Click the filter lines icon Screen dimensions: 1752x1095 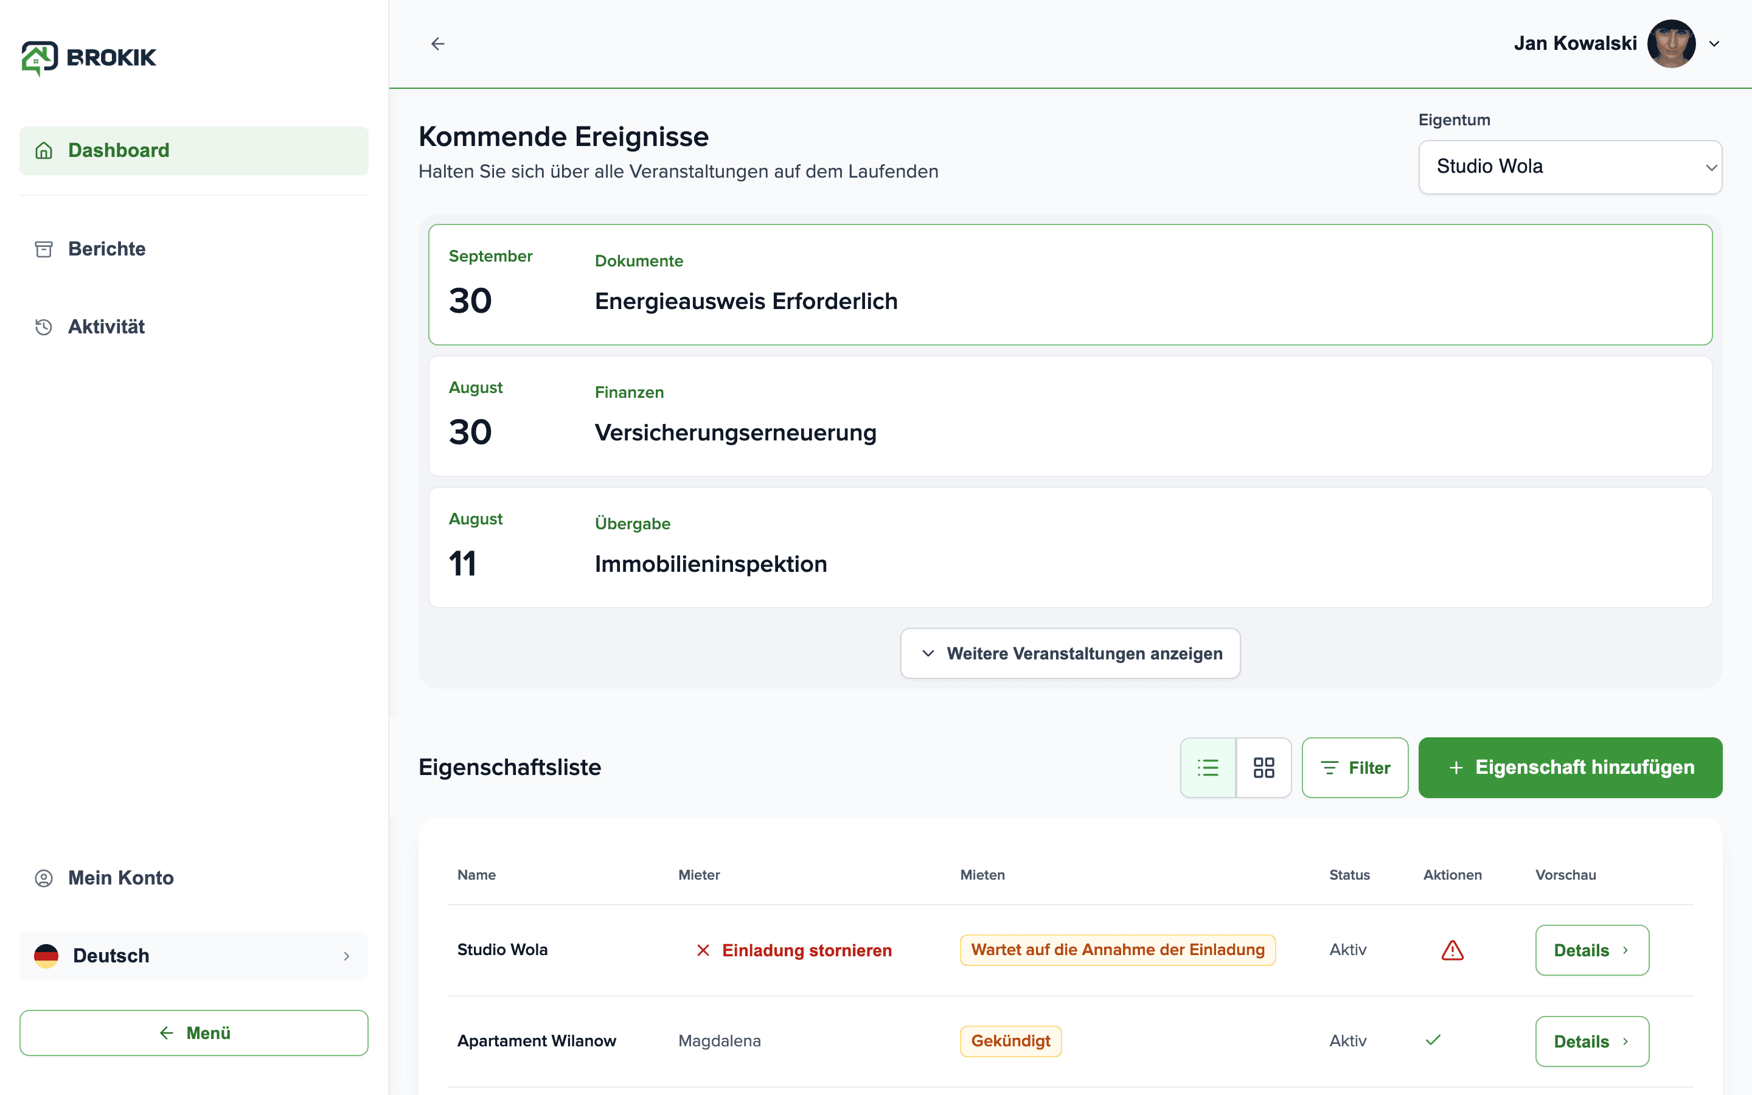pyautogui.click(x=1329, y=768)
